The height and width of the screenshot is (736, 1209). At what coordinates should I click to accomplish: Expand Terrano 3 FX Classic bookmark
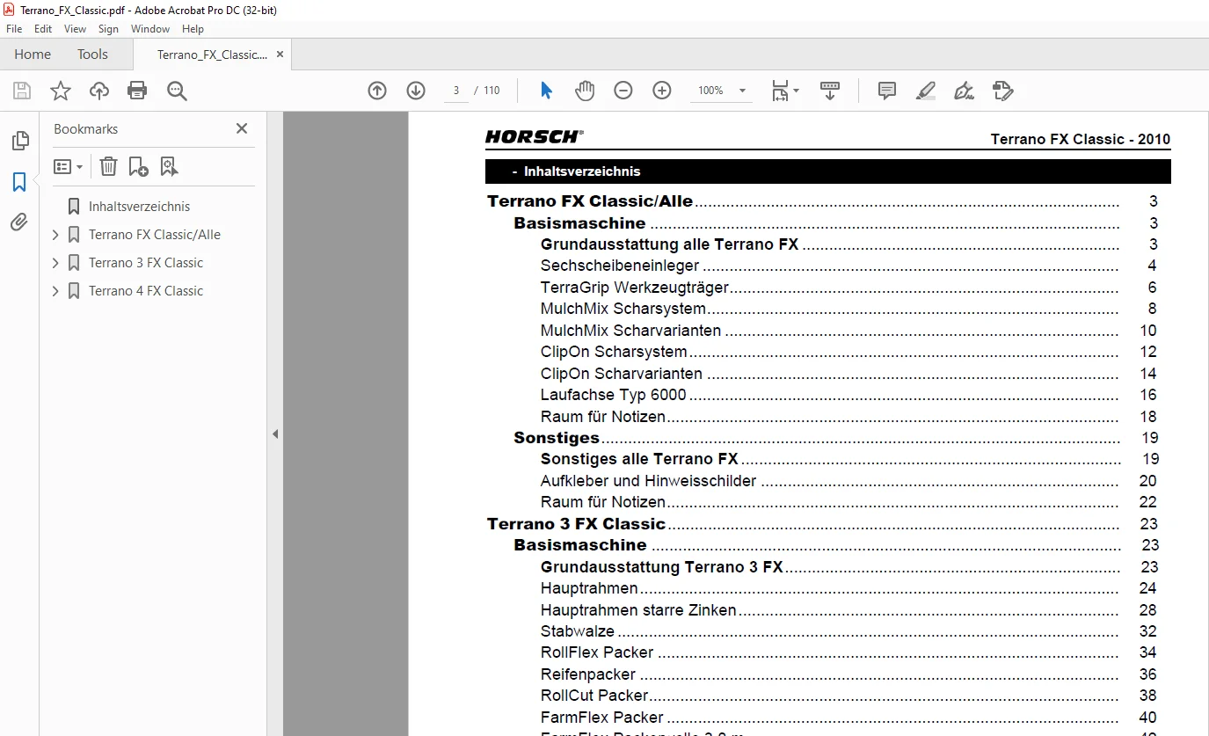pyautogui.click(x=55, y=263)
